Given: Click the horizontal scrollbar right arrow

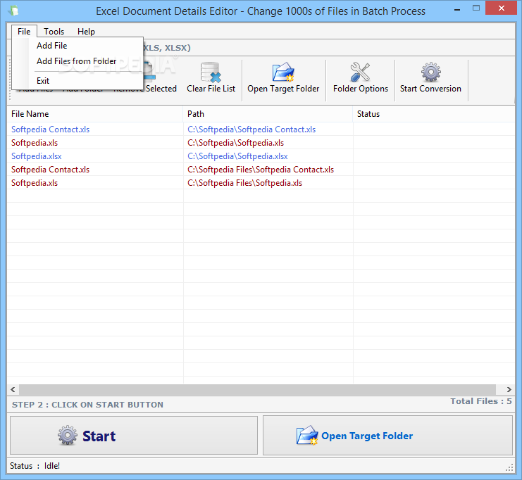Looking at the screenshot, I should (x=509, y=389).
